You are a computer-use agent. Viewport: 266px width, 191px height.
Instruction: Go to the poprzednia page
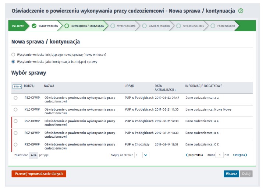[194, 155]
